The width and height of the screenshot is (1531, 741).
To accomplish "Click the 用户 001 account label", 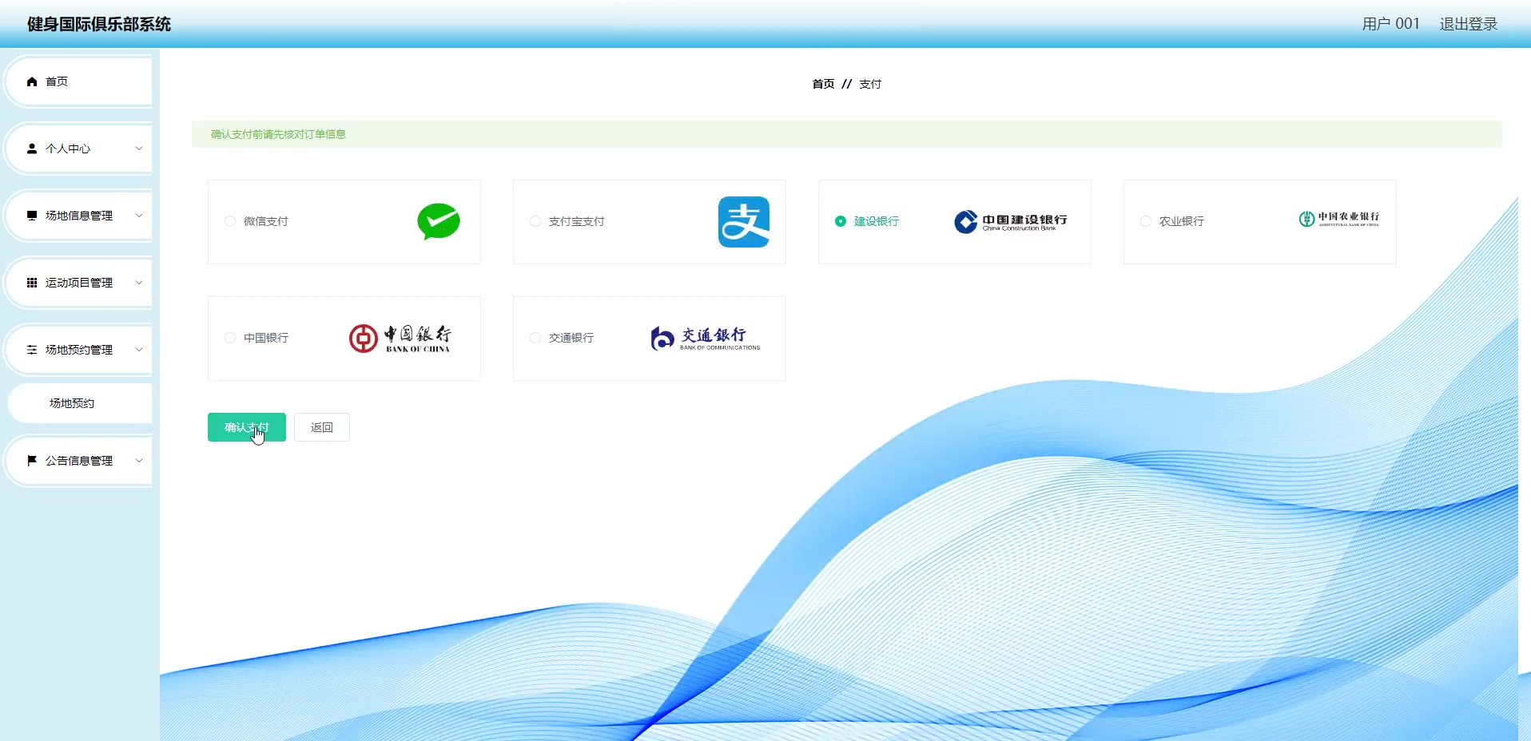I will 1391,24.
